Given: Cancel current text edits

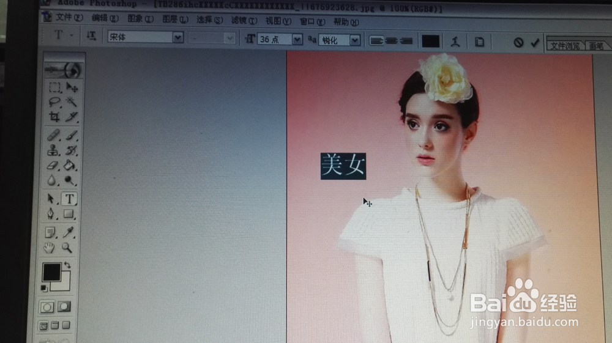Looking at the screenshot, I should pos(518,42).
